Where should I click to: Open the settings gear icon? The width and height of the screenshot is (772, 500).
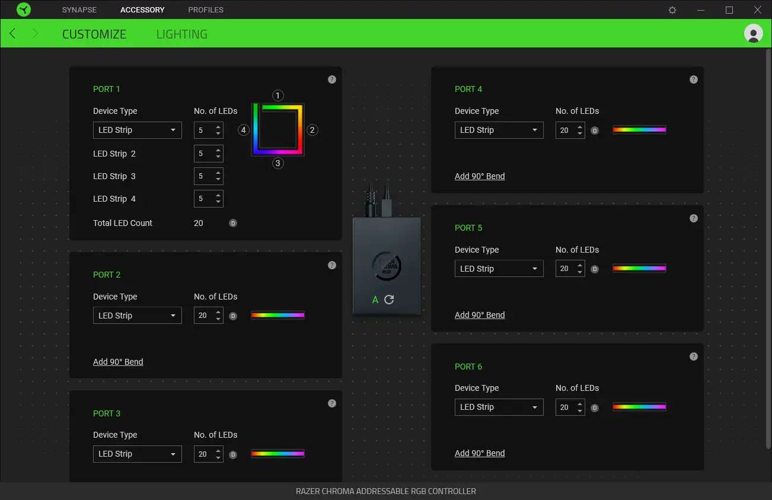(x=672, y=10)
